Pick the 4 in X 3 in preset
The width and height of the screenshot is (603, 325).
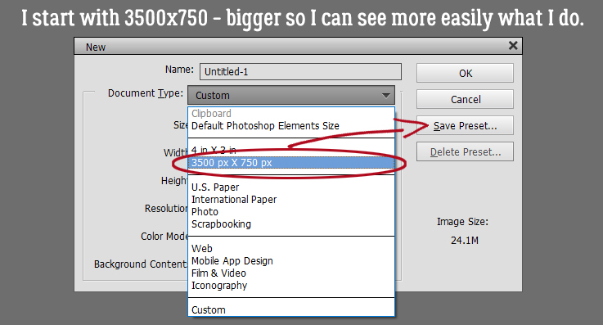click(291, 151)
